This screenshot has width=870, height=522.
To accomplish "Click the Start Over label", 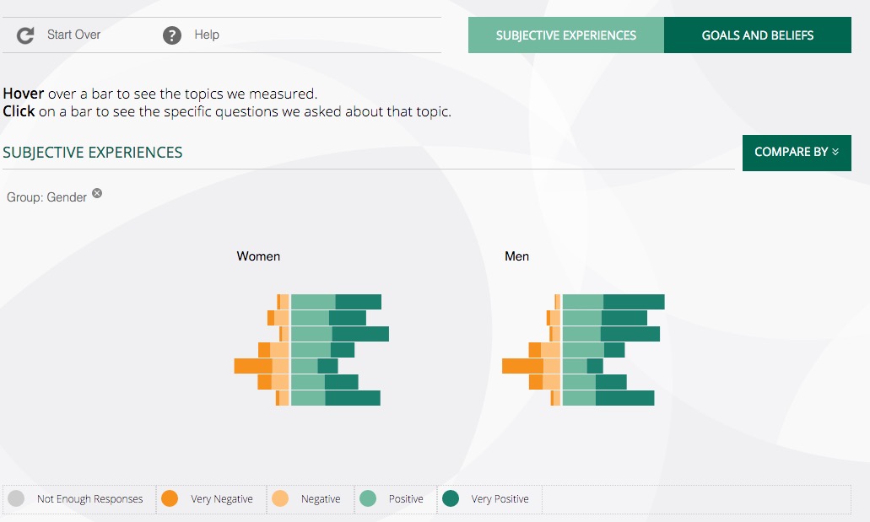I will click(x=73, y=35).
